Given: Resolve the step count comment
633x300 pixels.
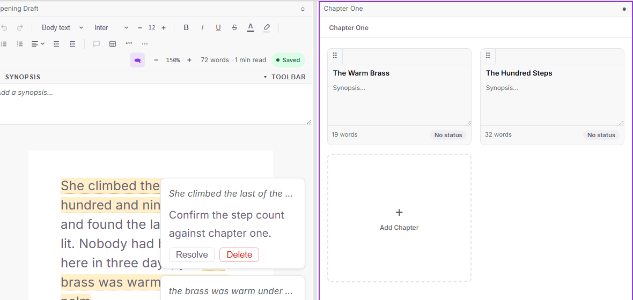Looking at the screenshot, I should coord(192,255).
